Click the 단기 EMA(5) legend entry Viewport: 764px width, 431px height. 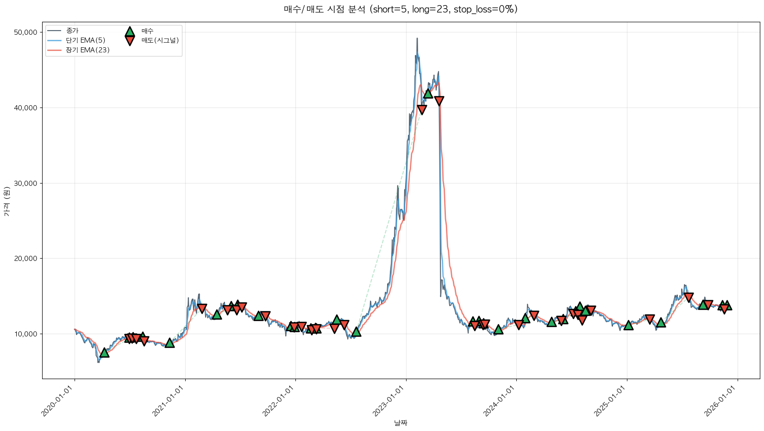[85, 40]
